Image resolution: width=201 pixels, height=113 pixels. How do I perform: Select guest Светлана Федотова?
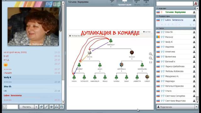tap(176, 101)
